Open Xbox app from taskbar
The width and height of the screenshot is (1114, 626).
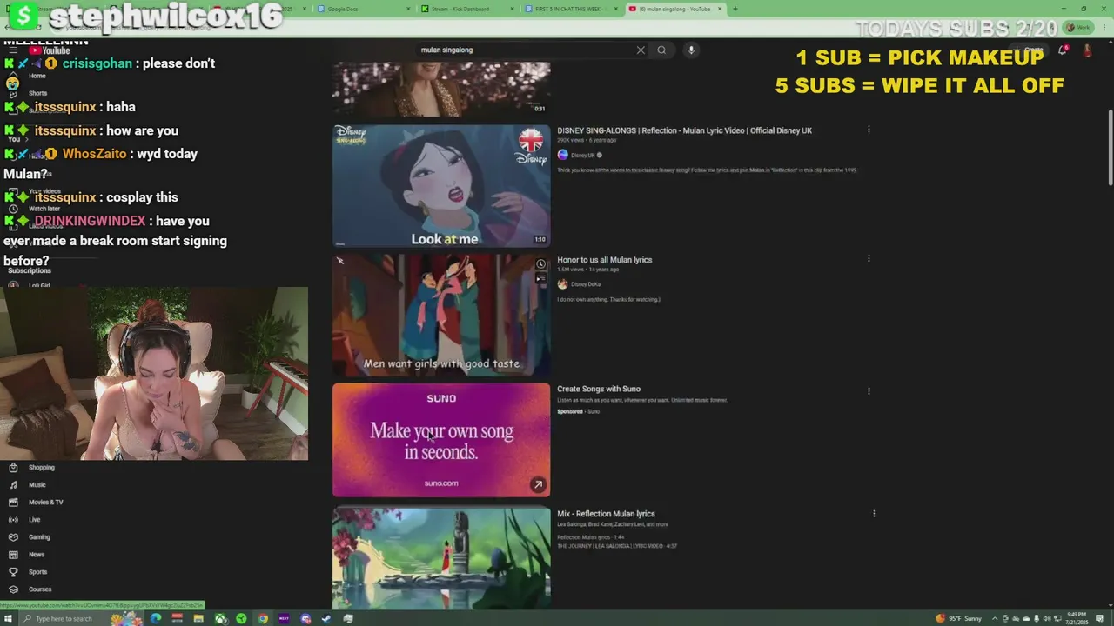click(x=219, y=618)
